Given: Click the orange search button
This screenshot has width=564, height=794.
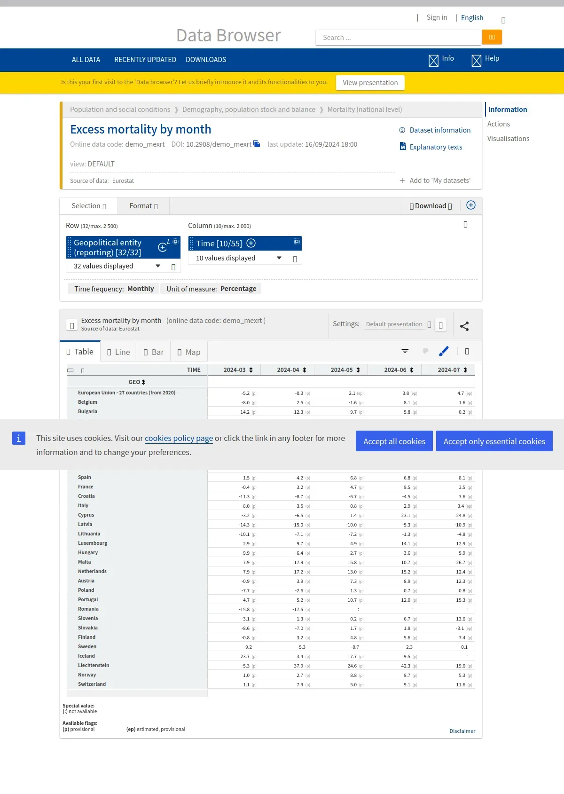Looking at the screenshot, I should tap(492, 37).
